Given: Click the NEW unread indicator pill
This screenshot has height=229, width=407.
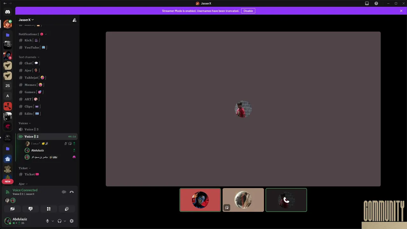Looking at the screenshot, I should coord(8,182).
